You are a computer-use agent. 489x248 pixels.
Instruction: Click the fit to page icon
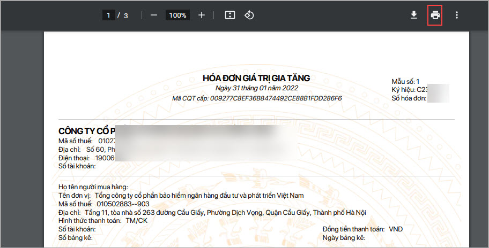230,15
